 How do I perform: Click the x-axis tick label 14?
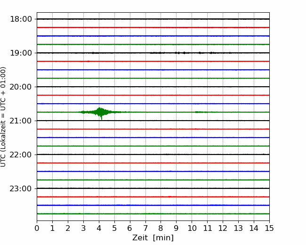[254, 228]
